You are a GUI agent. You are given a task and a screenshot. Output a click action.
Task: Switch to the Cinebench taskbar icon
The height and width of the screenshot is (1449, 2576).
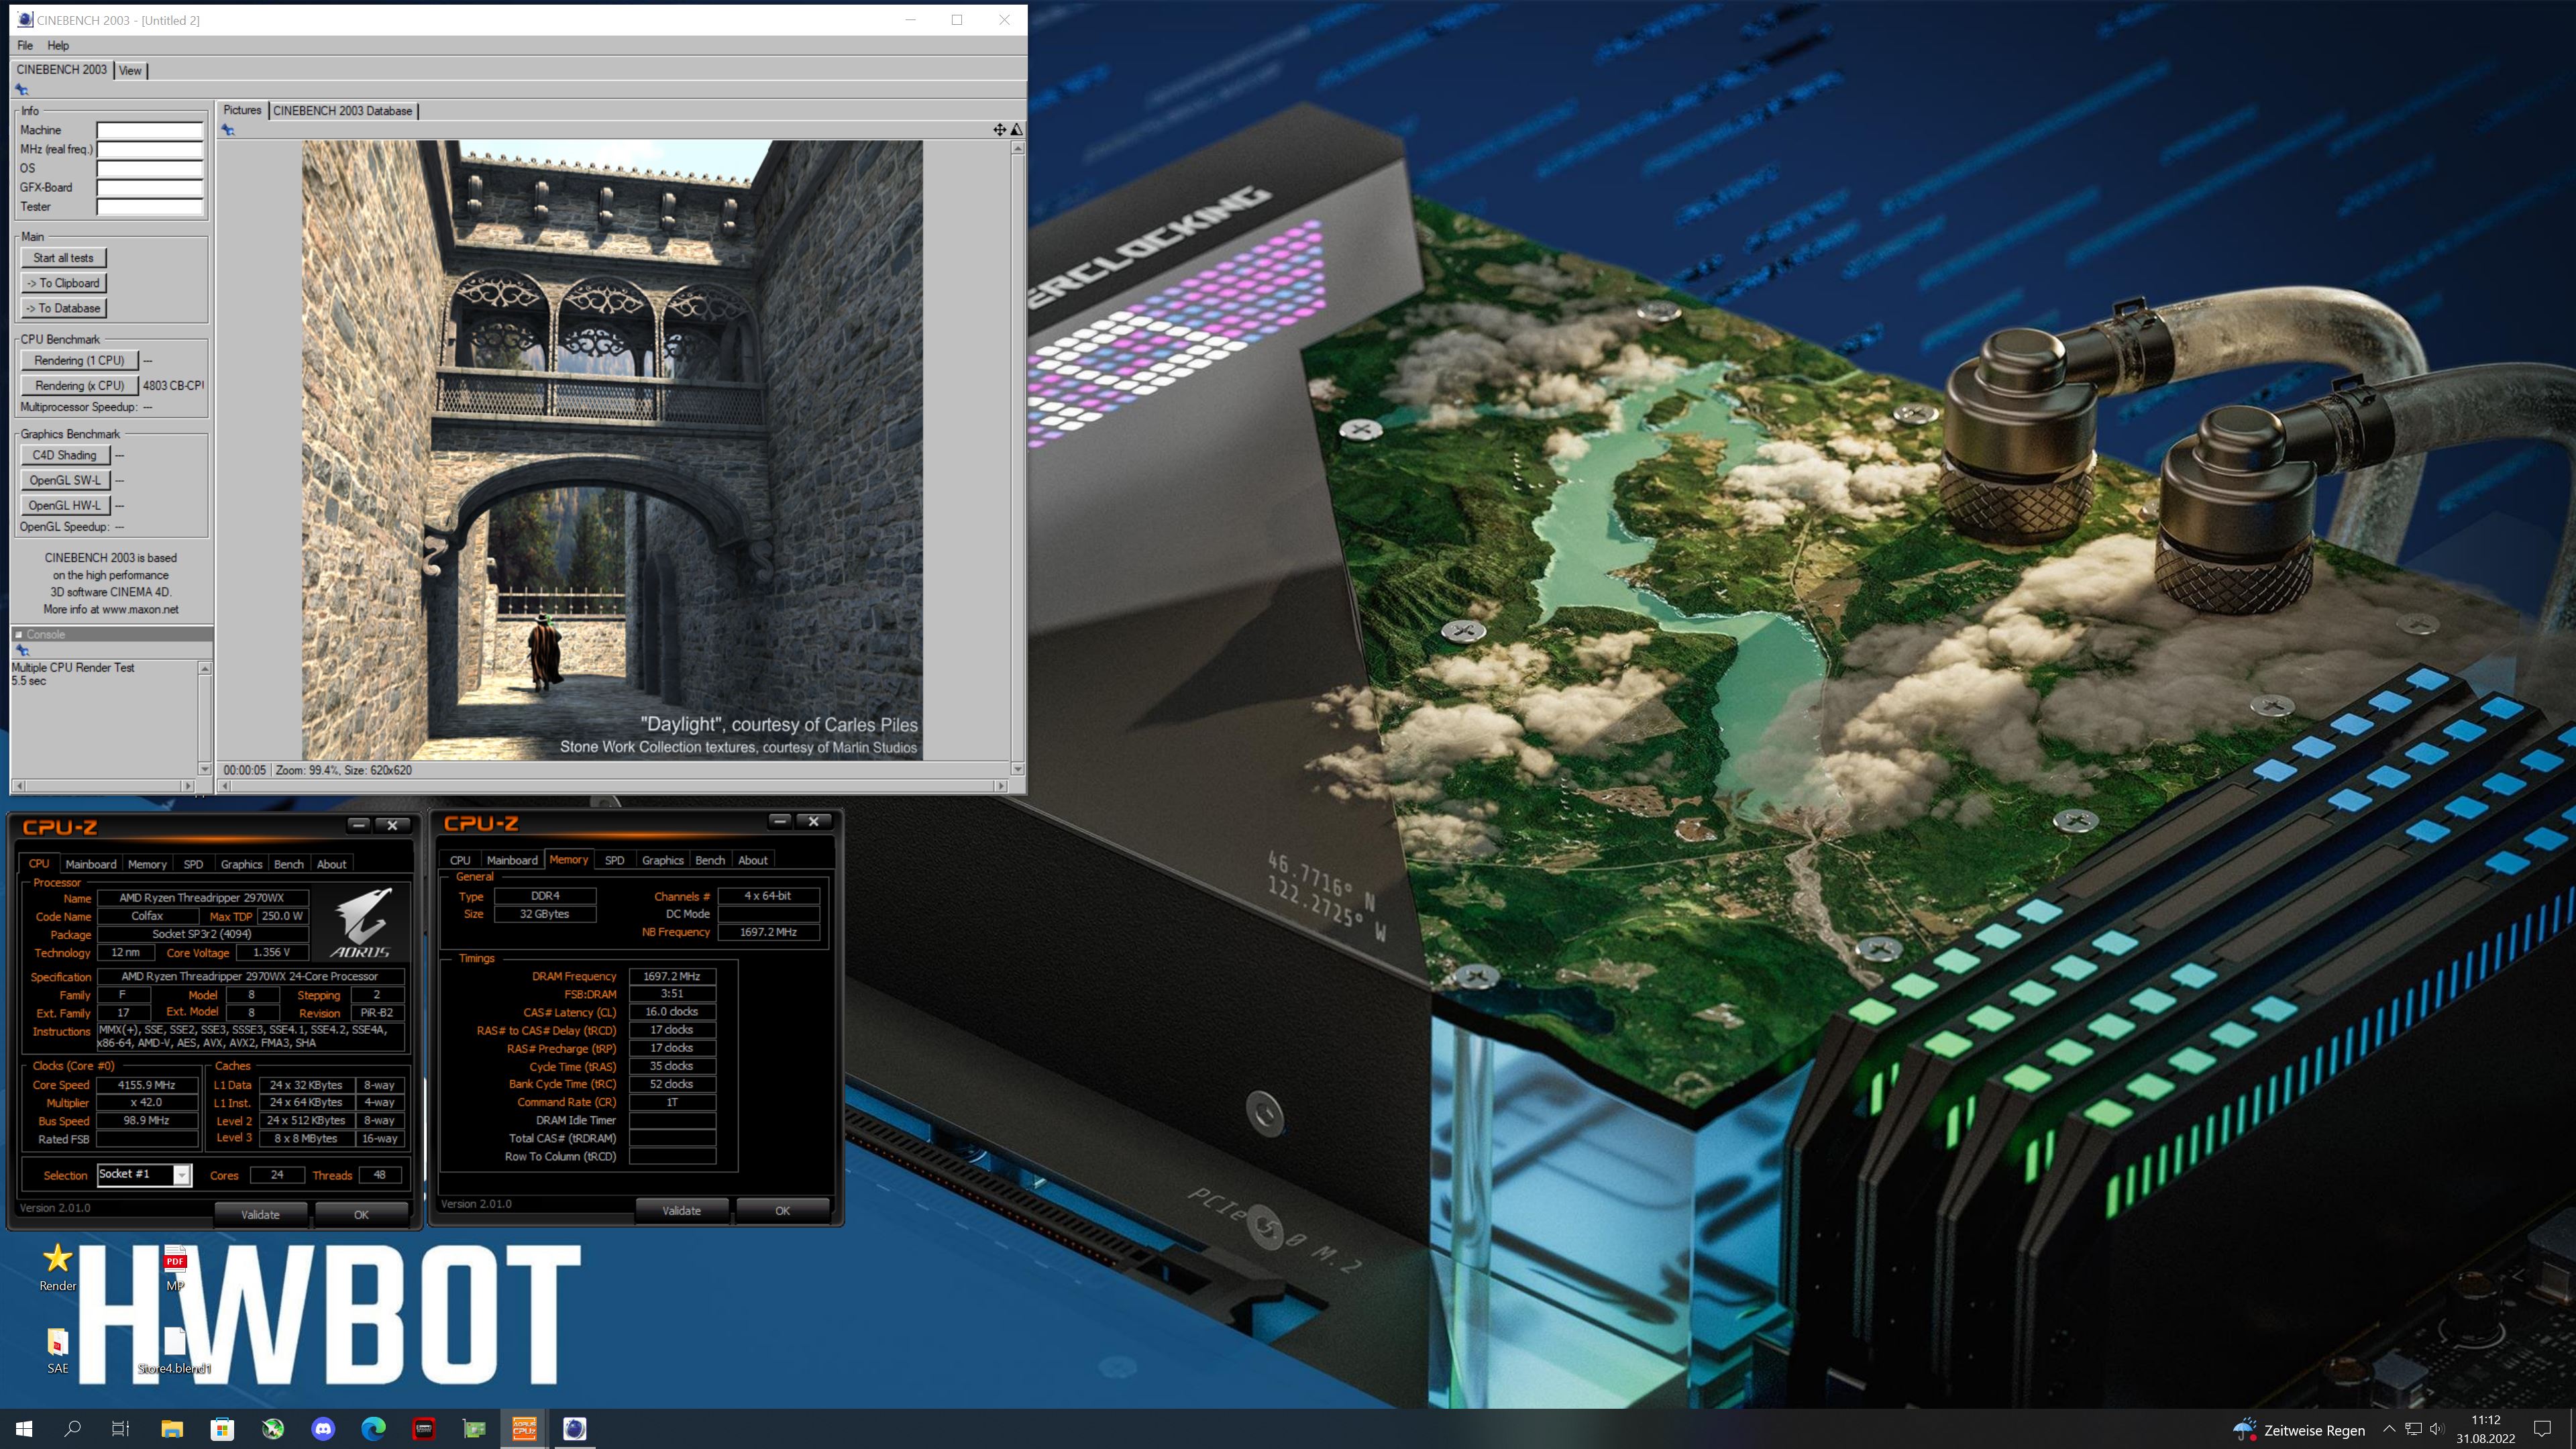click(575, 1429)
